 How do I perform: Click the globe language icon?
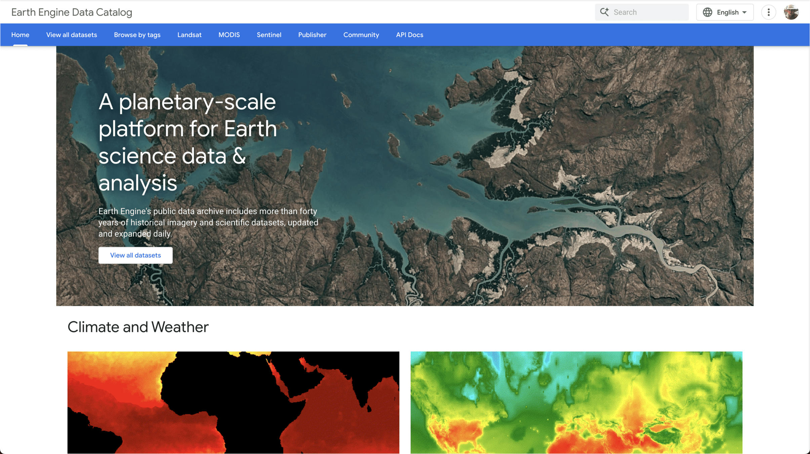click(707, 12)
